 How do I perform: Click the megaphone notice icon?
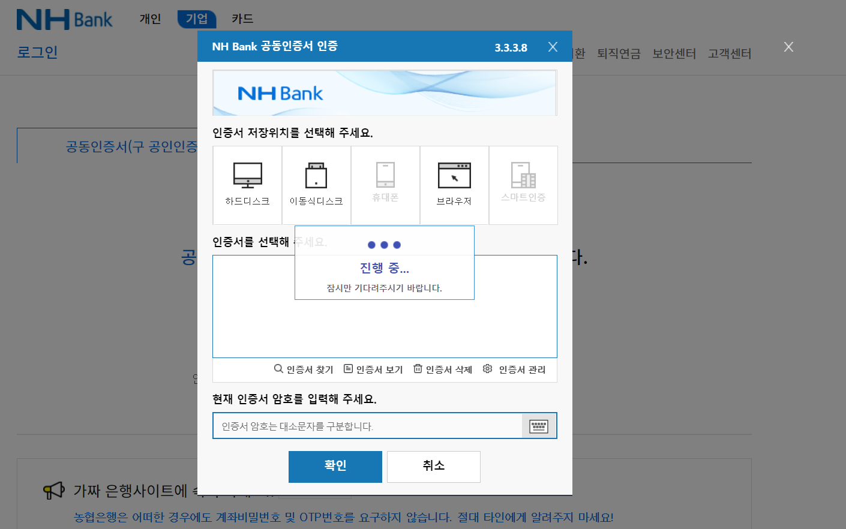(53, 491)
